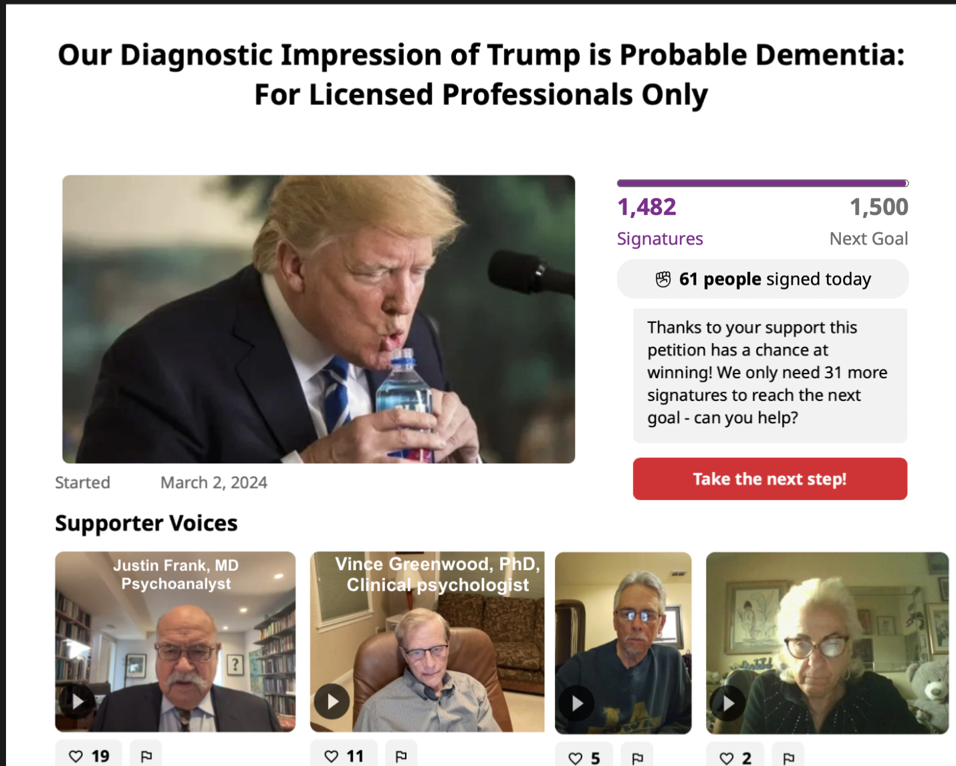Like the video with 11 hearts
This screenshot has width=956, height=766.
(x=344, y=755)
